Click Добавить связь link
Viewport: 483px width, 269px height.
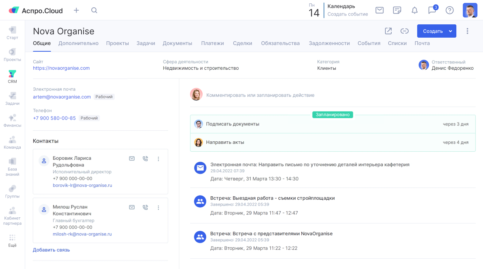51,250
